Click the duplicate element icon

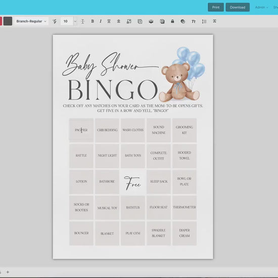(x=140, y=21)
